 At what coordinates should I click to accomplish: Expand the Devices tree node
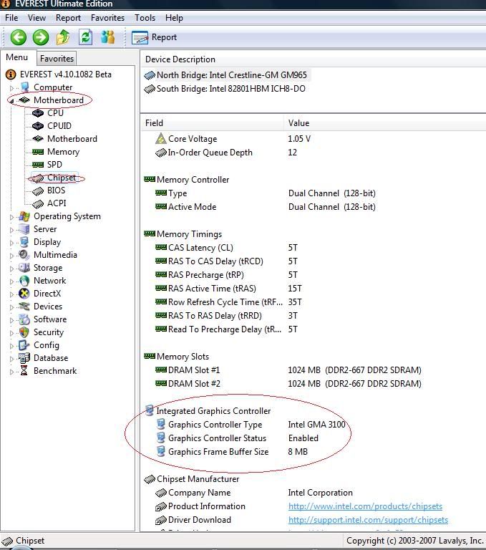tap(11, 307)
